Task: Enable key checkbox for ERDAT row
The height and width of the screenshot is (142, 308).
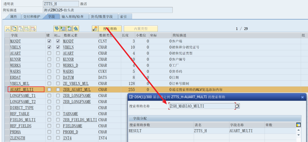Action: point(49,77)
